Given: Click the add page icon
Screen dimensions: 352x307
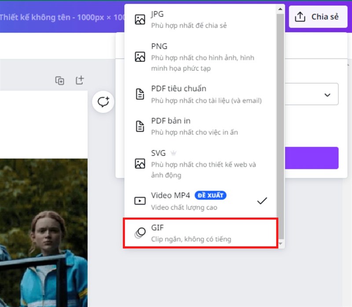Looking at the screenshot, I should click(x=80, y=80).
